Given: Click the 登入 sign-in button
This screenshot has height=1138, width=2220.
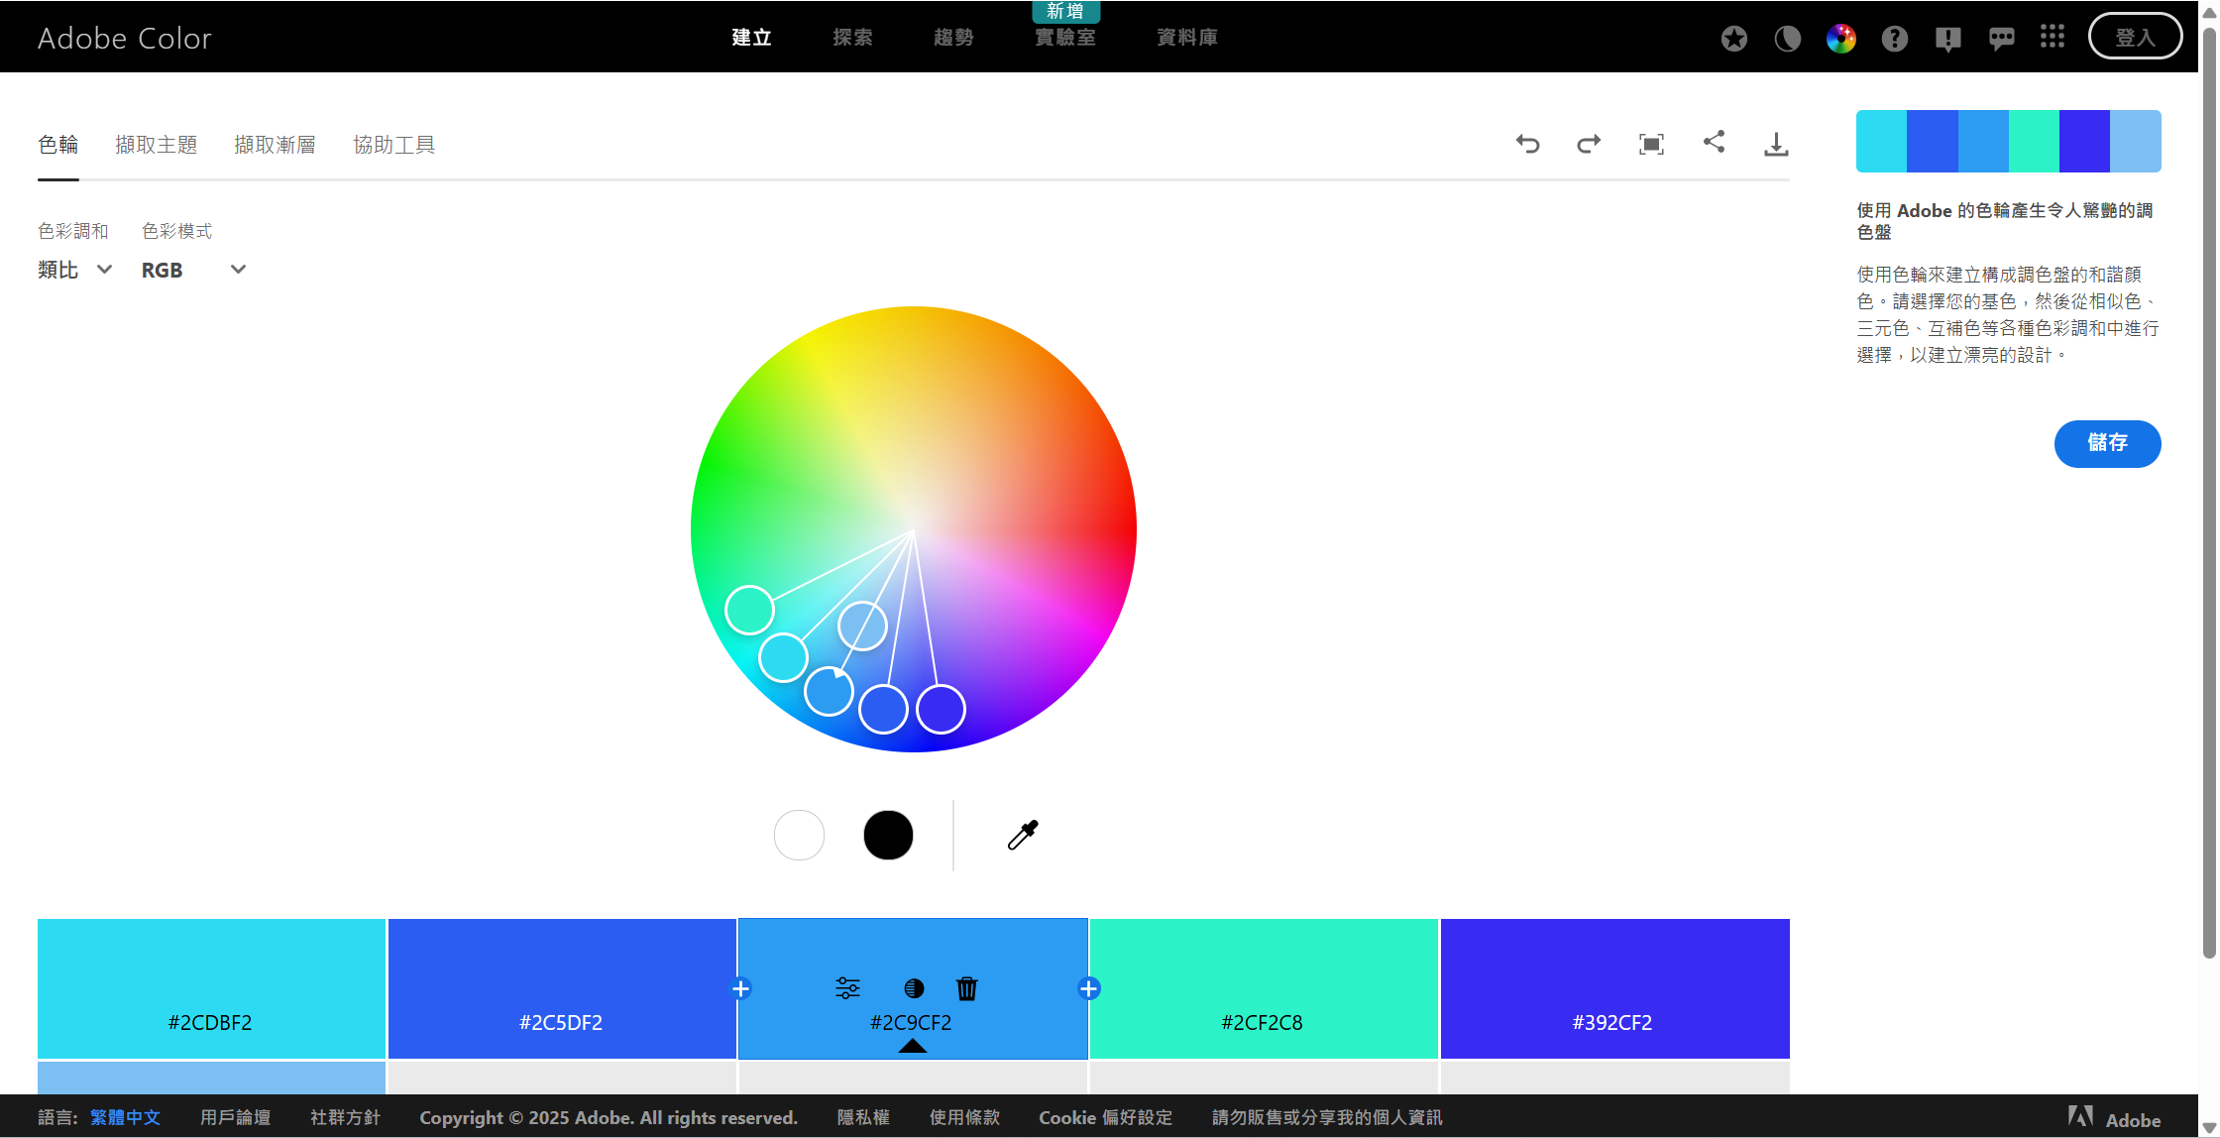Looking at the screenshot, I should 2134,38.
